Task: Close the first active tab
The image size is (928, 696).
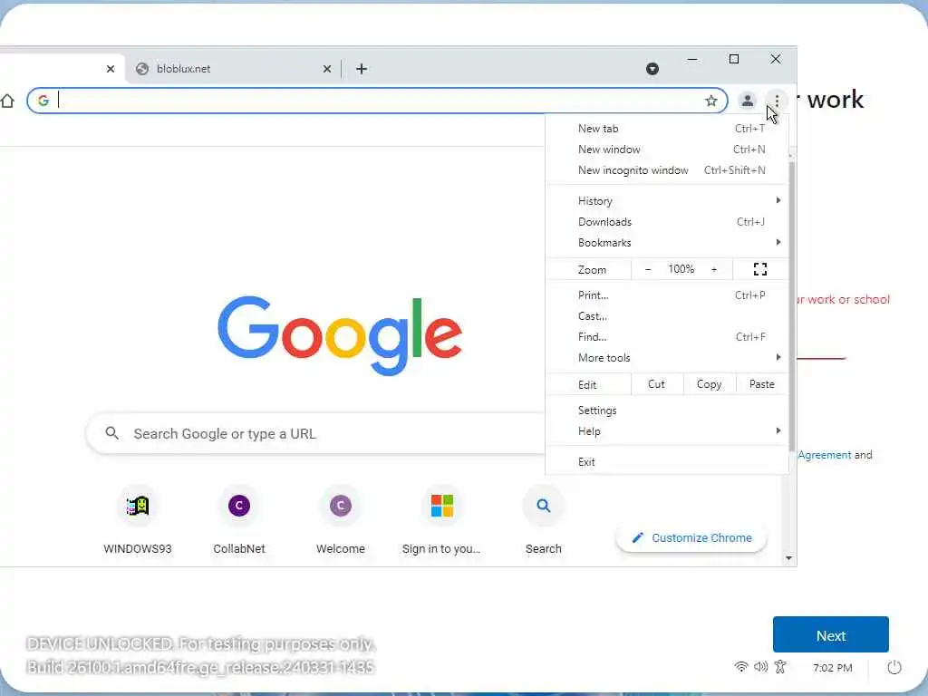Action: click(x=110, y=69)
